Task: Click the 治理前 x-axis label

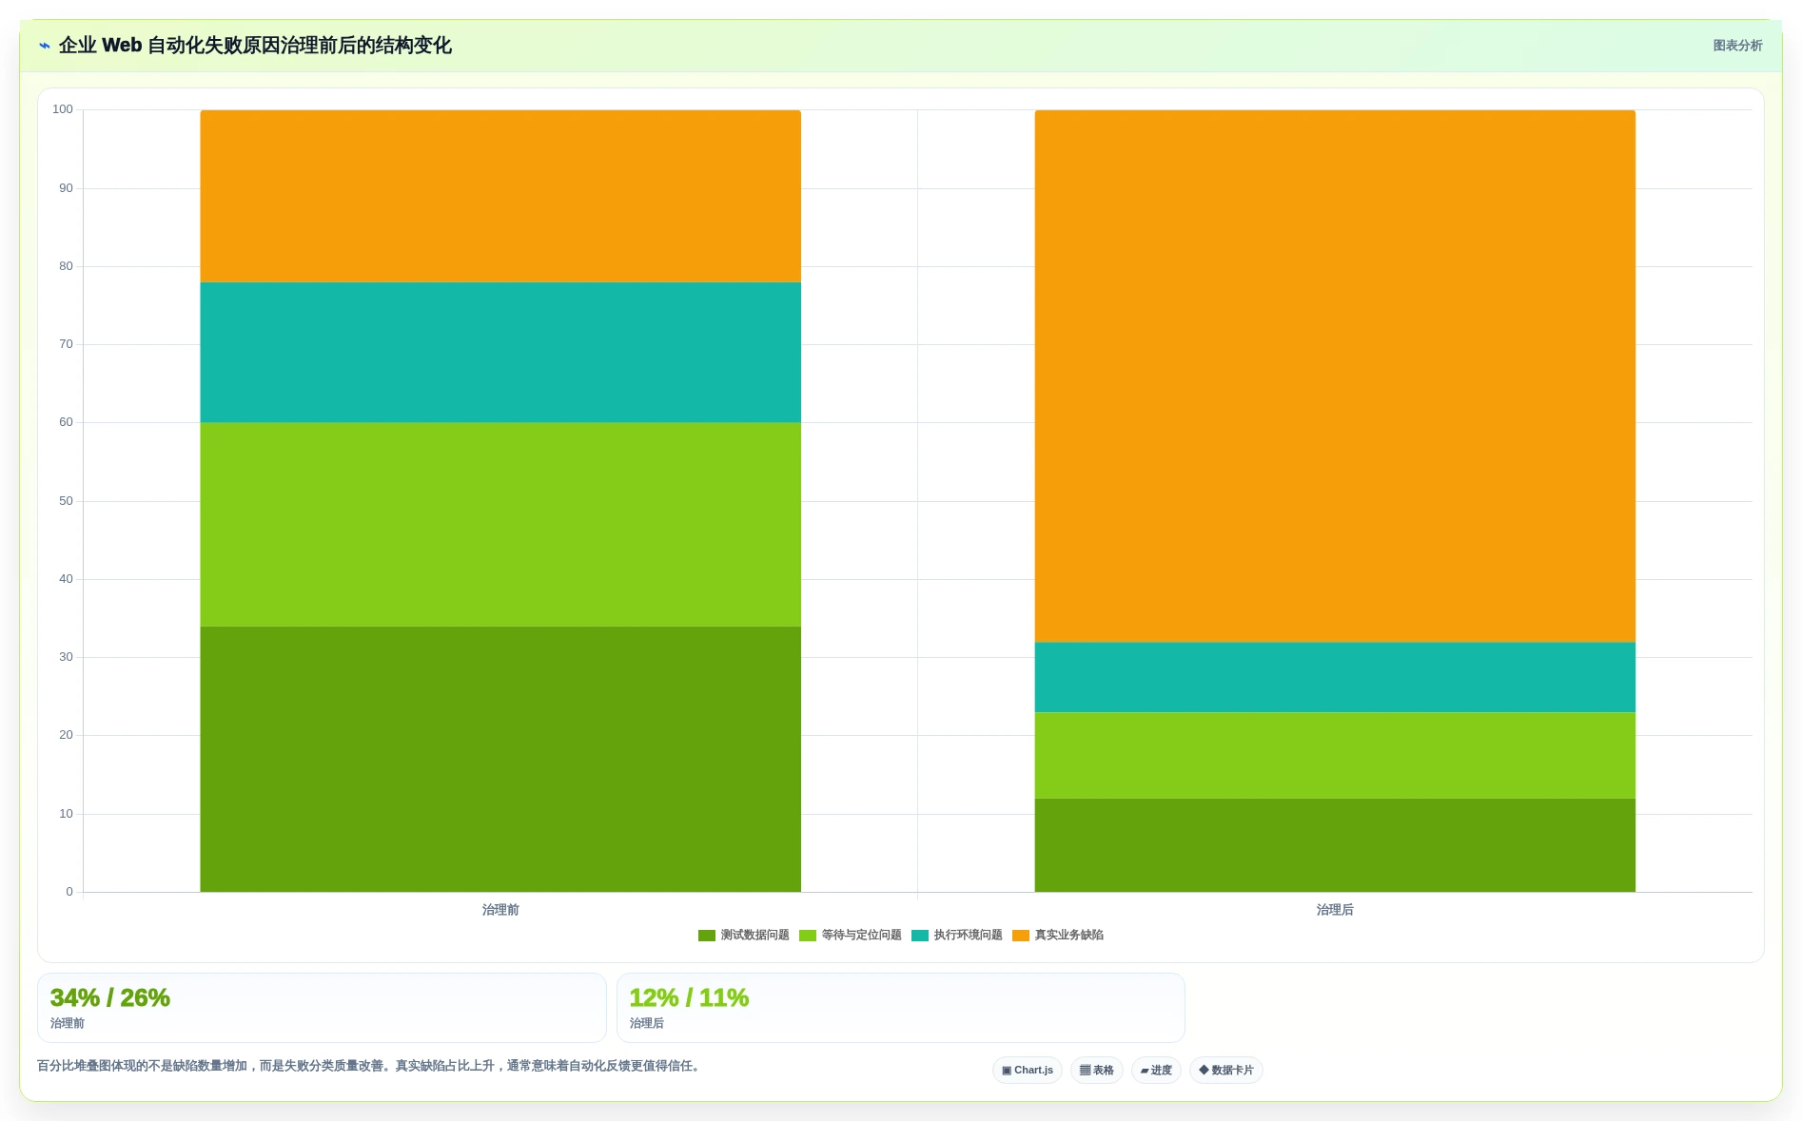Action: pos(500,910)
